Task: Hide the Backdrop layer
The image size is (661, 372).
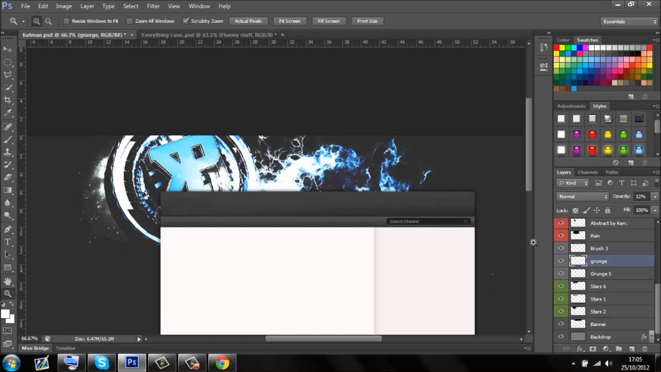Action: (561, 337)
